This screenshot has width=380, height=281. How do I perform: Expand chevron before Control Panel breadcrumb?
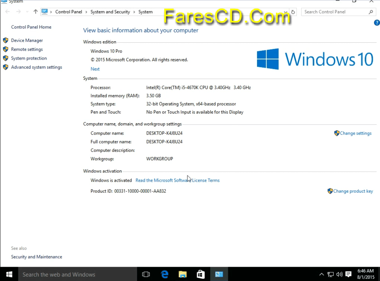(x=51, y=12)
